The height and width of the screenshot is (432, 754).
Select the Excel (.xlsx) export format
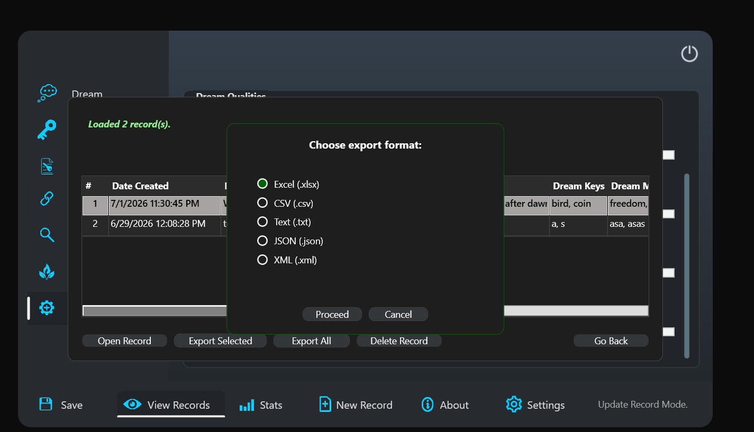coord(288,184)
